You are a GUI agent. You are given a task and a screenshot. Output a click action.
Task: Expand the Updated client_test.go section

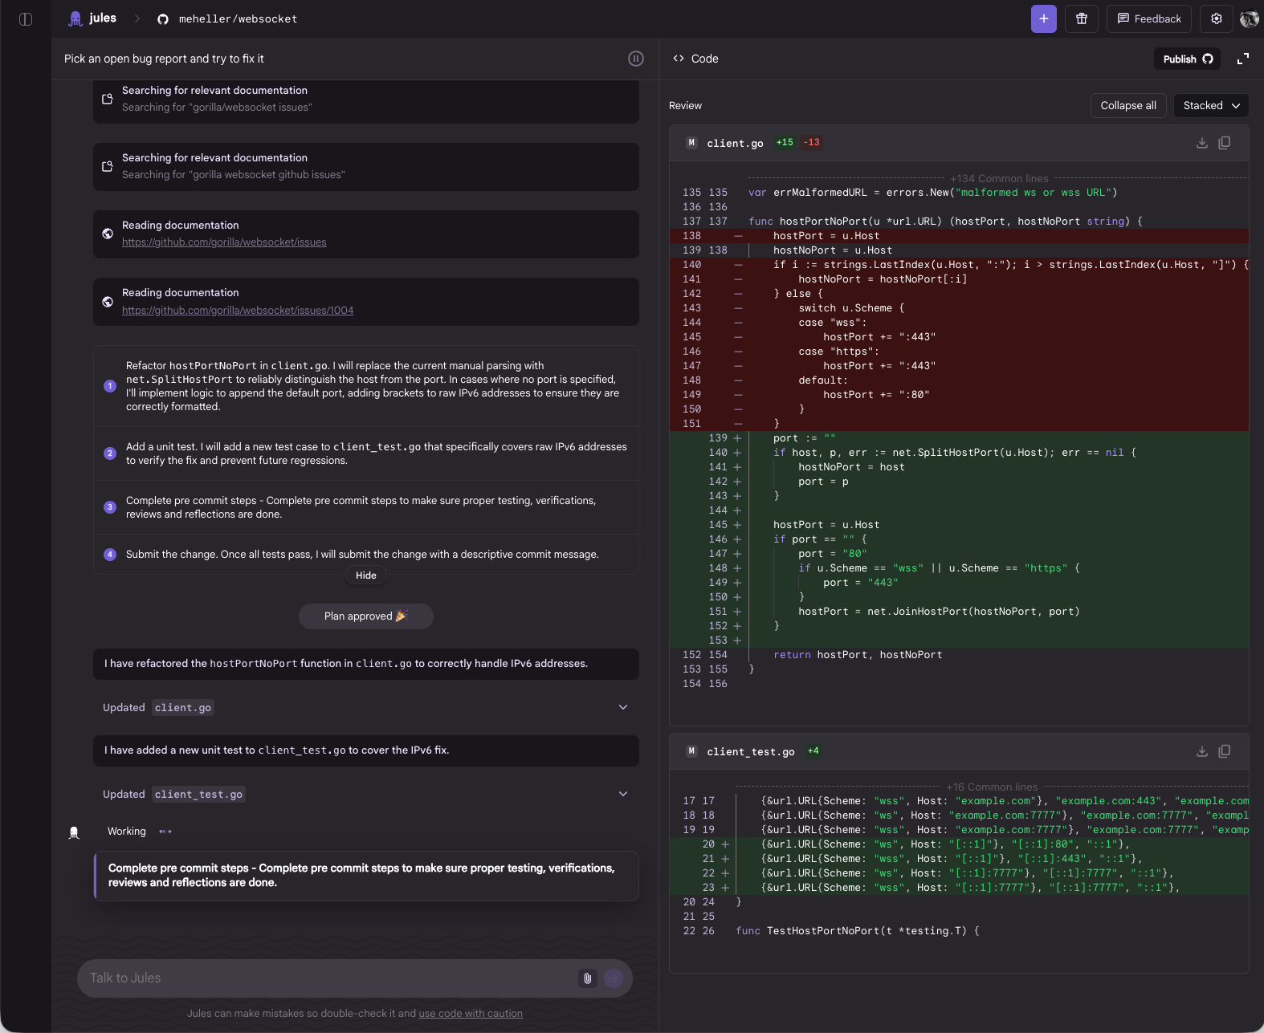(x=622, y=794)
